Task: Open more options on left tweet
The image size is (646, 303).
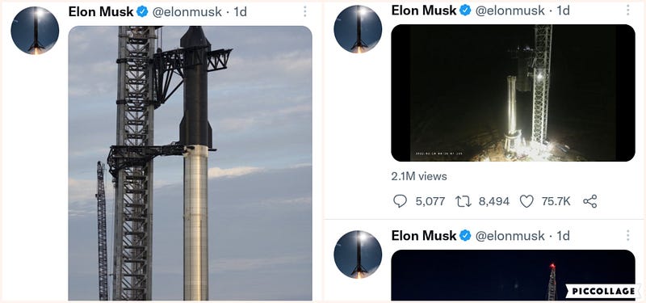Action: 305,11
